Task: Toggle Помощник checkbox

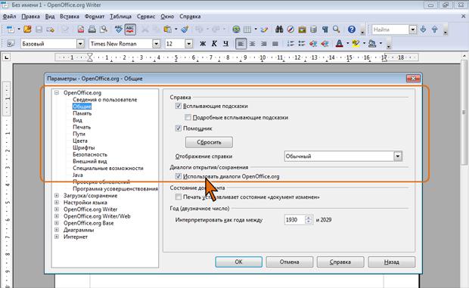Action: (x=179, y=129)
